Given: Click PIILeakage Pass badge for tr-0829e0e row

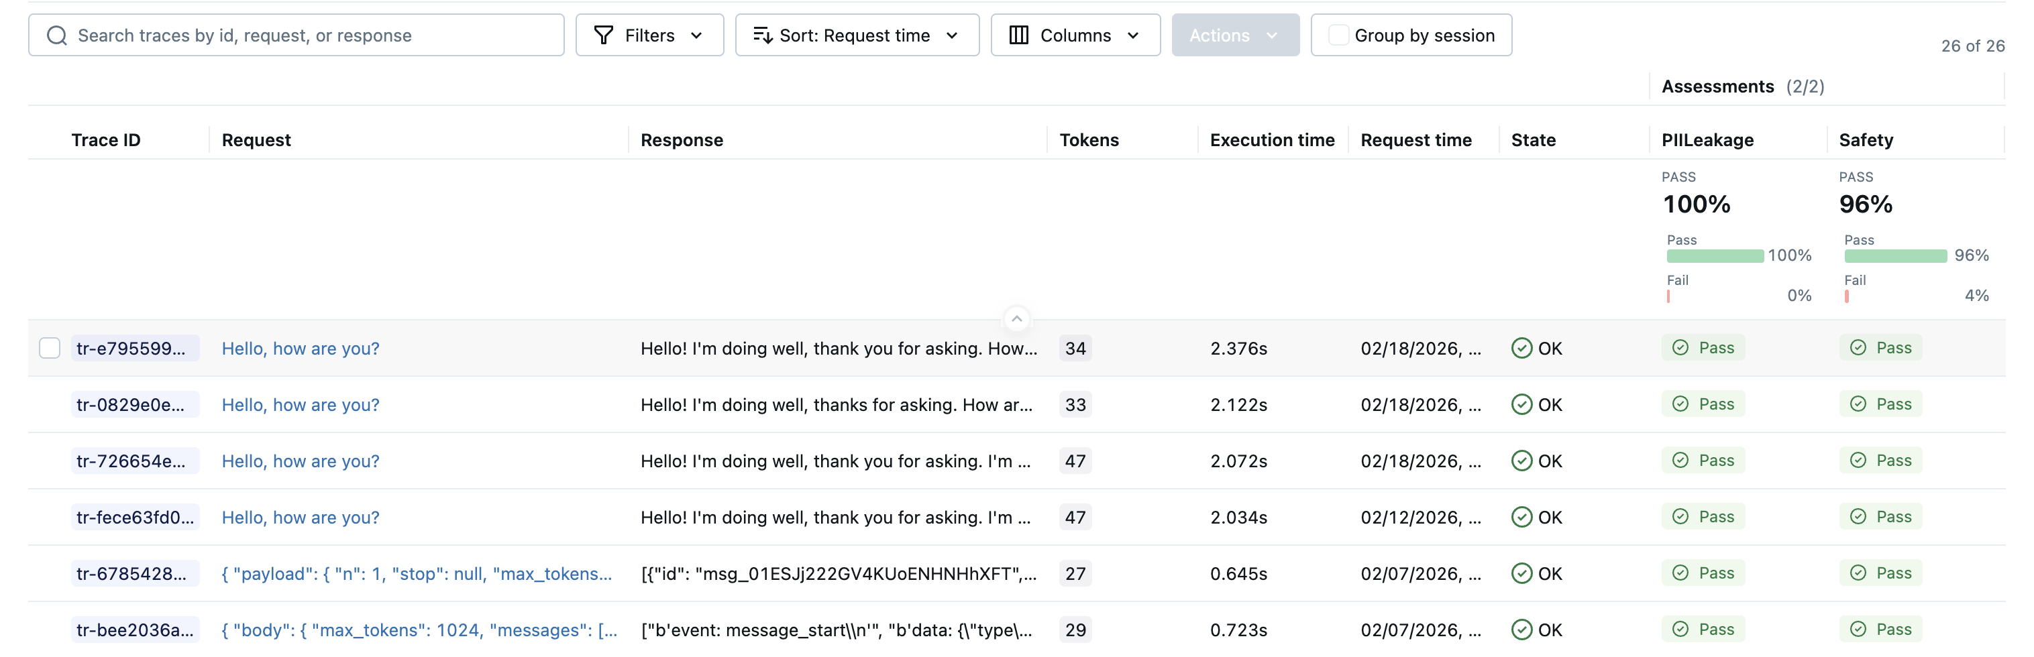Looking at the screenshot, I should coord(1703,405).
